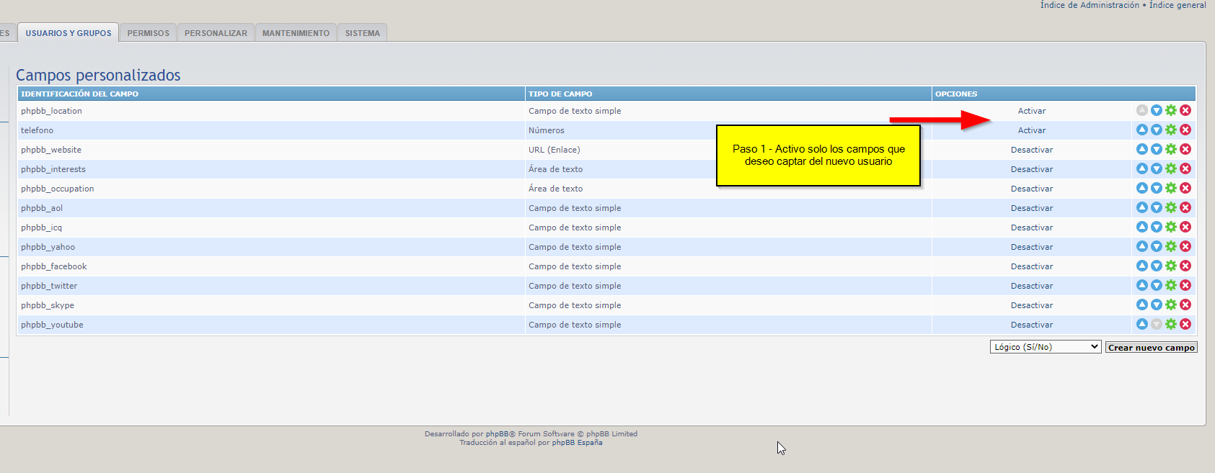Edit phpbb_website field settings gear
Image resolution: width=1215 pixels, height=473 pixels.
1171,149
